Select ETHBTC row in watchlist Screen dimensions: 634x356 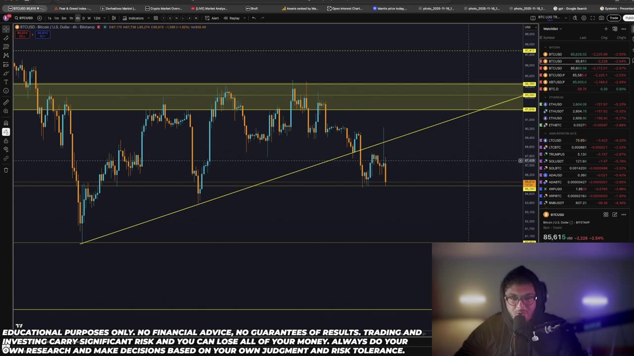[584, 125]
